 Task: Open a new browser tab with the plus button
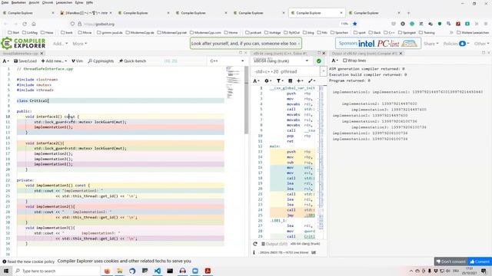click(408, 13)
